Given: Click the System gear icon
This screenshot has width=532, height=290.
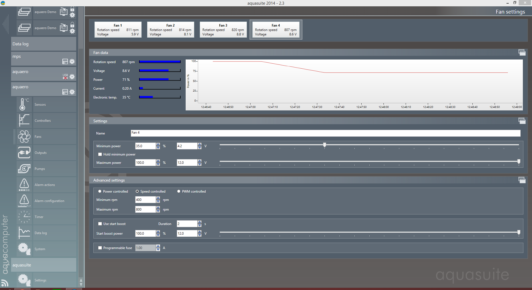Looking at the screenshot, I should (24, 249).
